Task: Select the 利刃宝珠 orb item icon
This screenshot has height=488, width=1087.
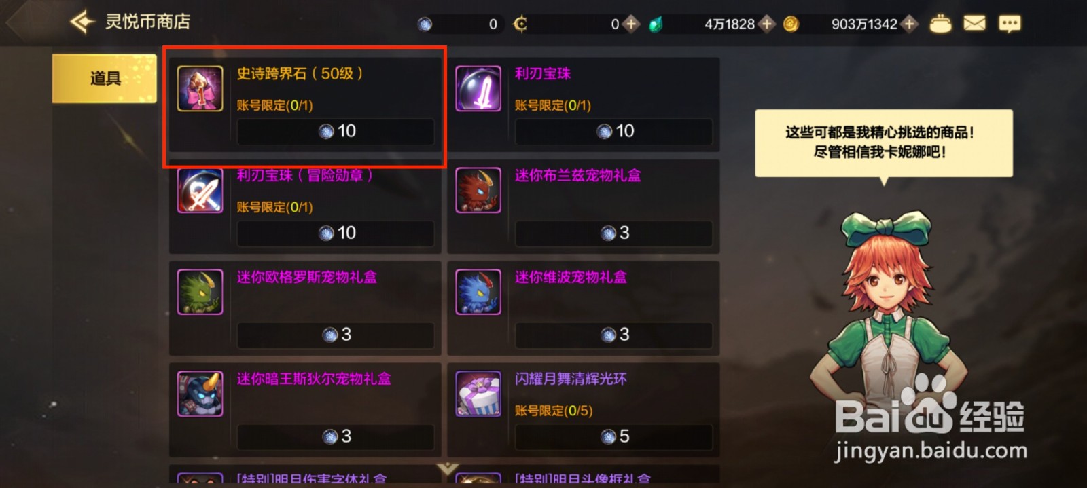Action: click(478, 88)
